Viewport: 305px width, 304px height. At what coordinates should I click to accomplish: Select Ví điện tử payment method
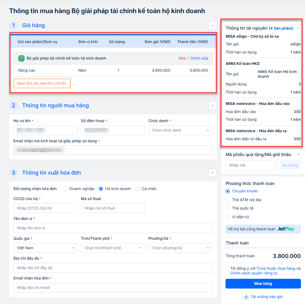tap(228, 217)
